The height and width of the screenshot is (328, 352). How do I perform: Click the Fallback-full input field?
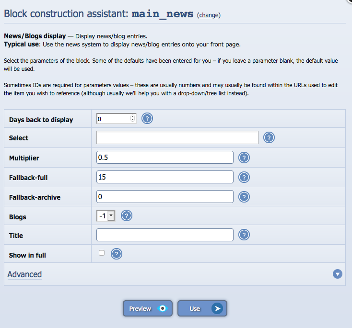pos(164,177)
